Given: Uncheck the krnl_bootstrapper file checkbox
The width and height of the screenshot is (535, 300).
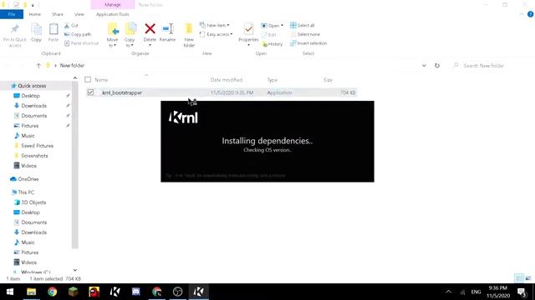Looking at the screenshot, I should pyautogui.click(x=90, y=92).
